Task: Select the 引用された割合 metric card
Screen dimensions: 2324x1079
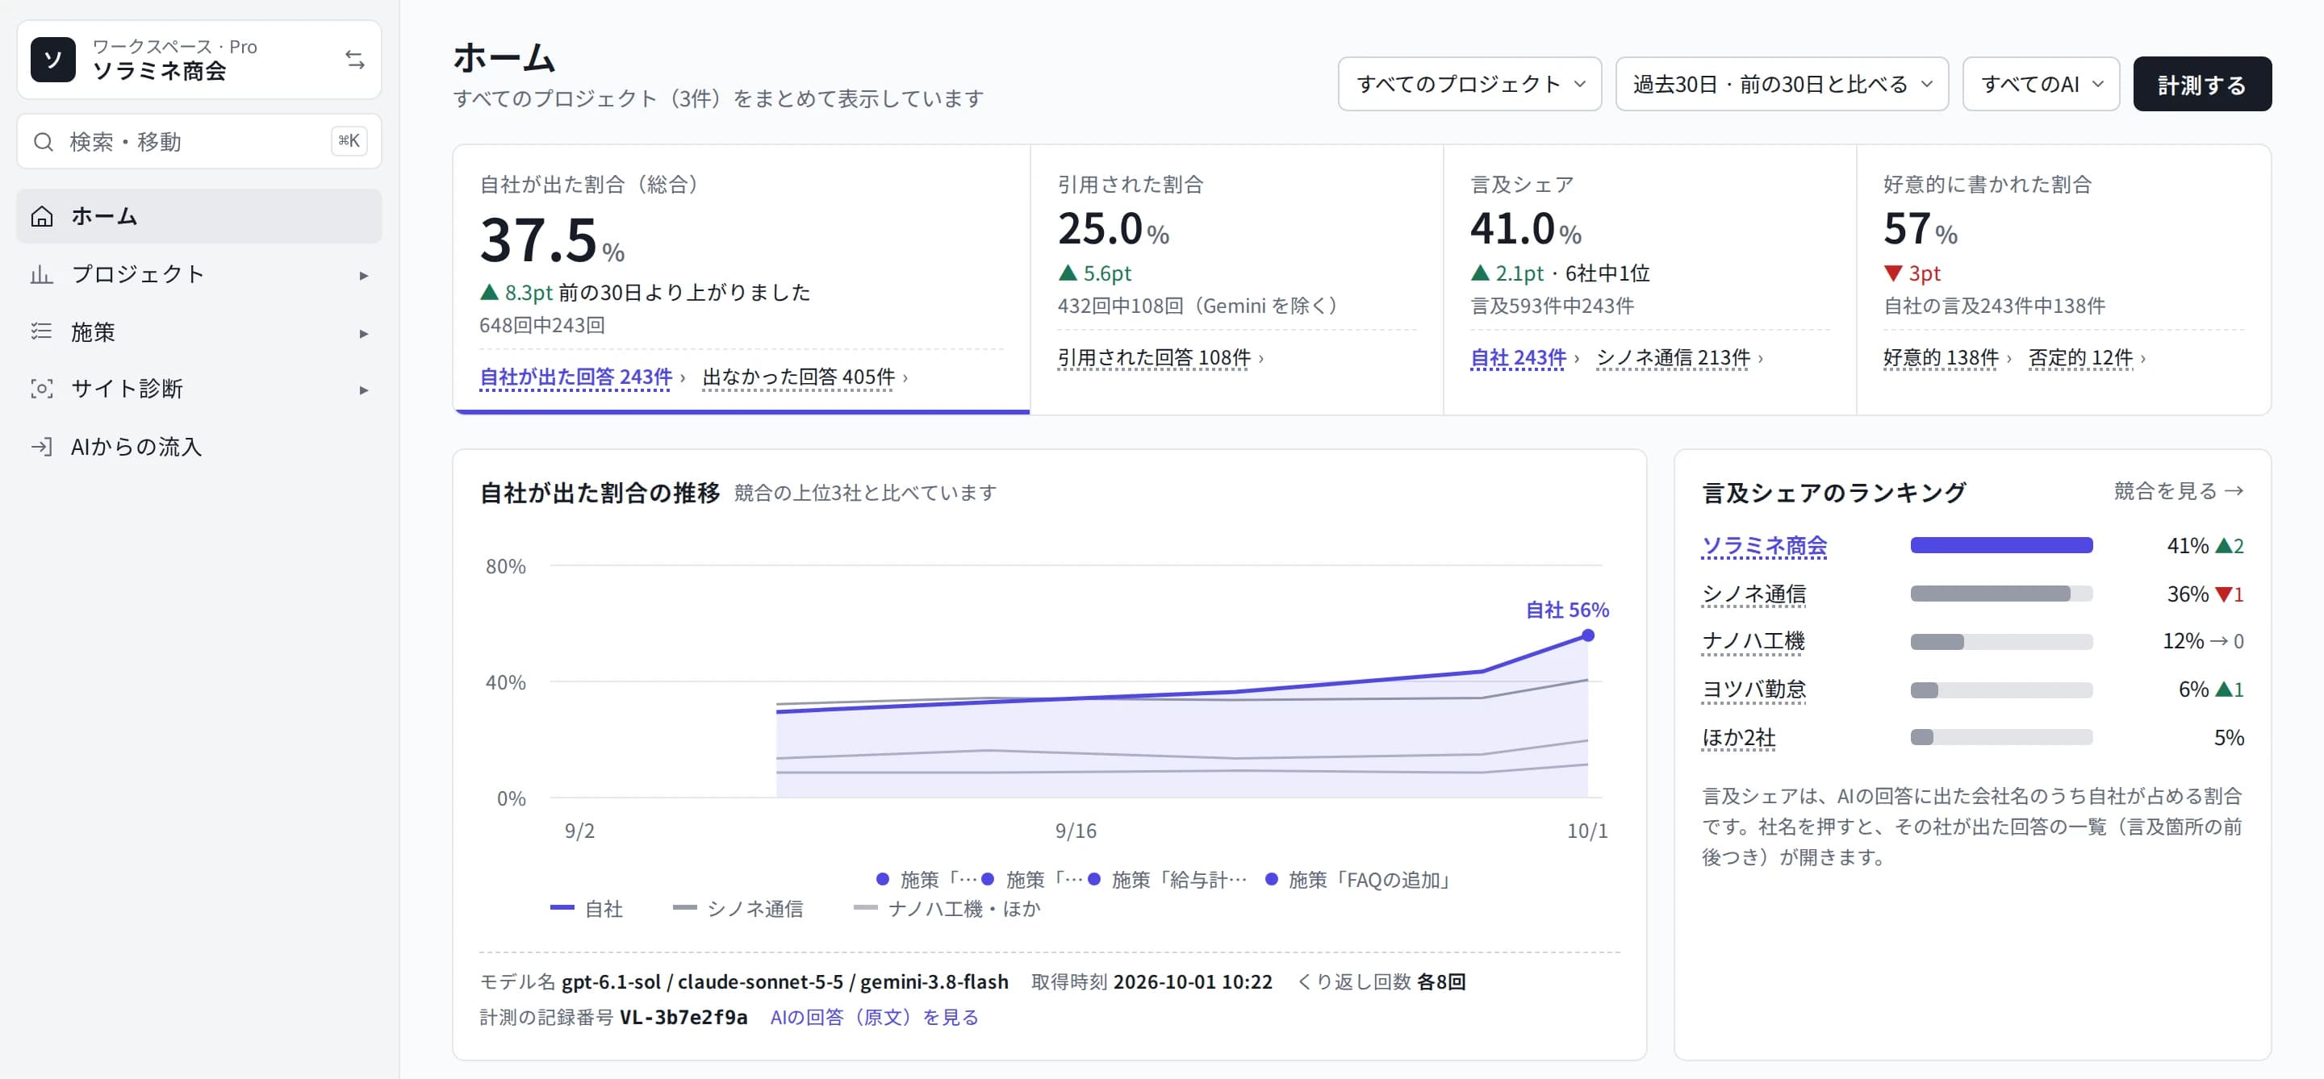Action: pos(1236,280)
